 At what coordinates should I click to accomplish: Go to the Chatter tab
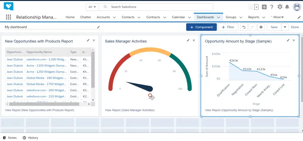tap(86, 17)
